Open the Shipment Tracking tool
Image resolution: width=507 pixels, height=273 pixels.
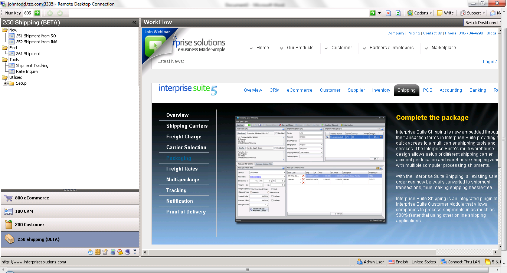click(x=32, y=65)
